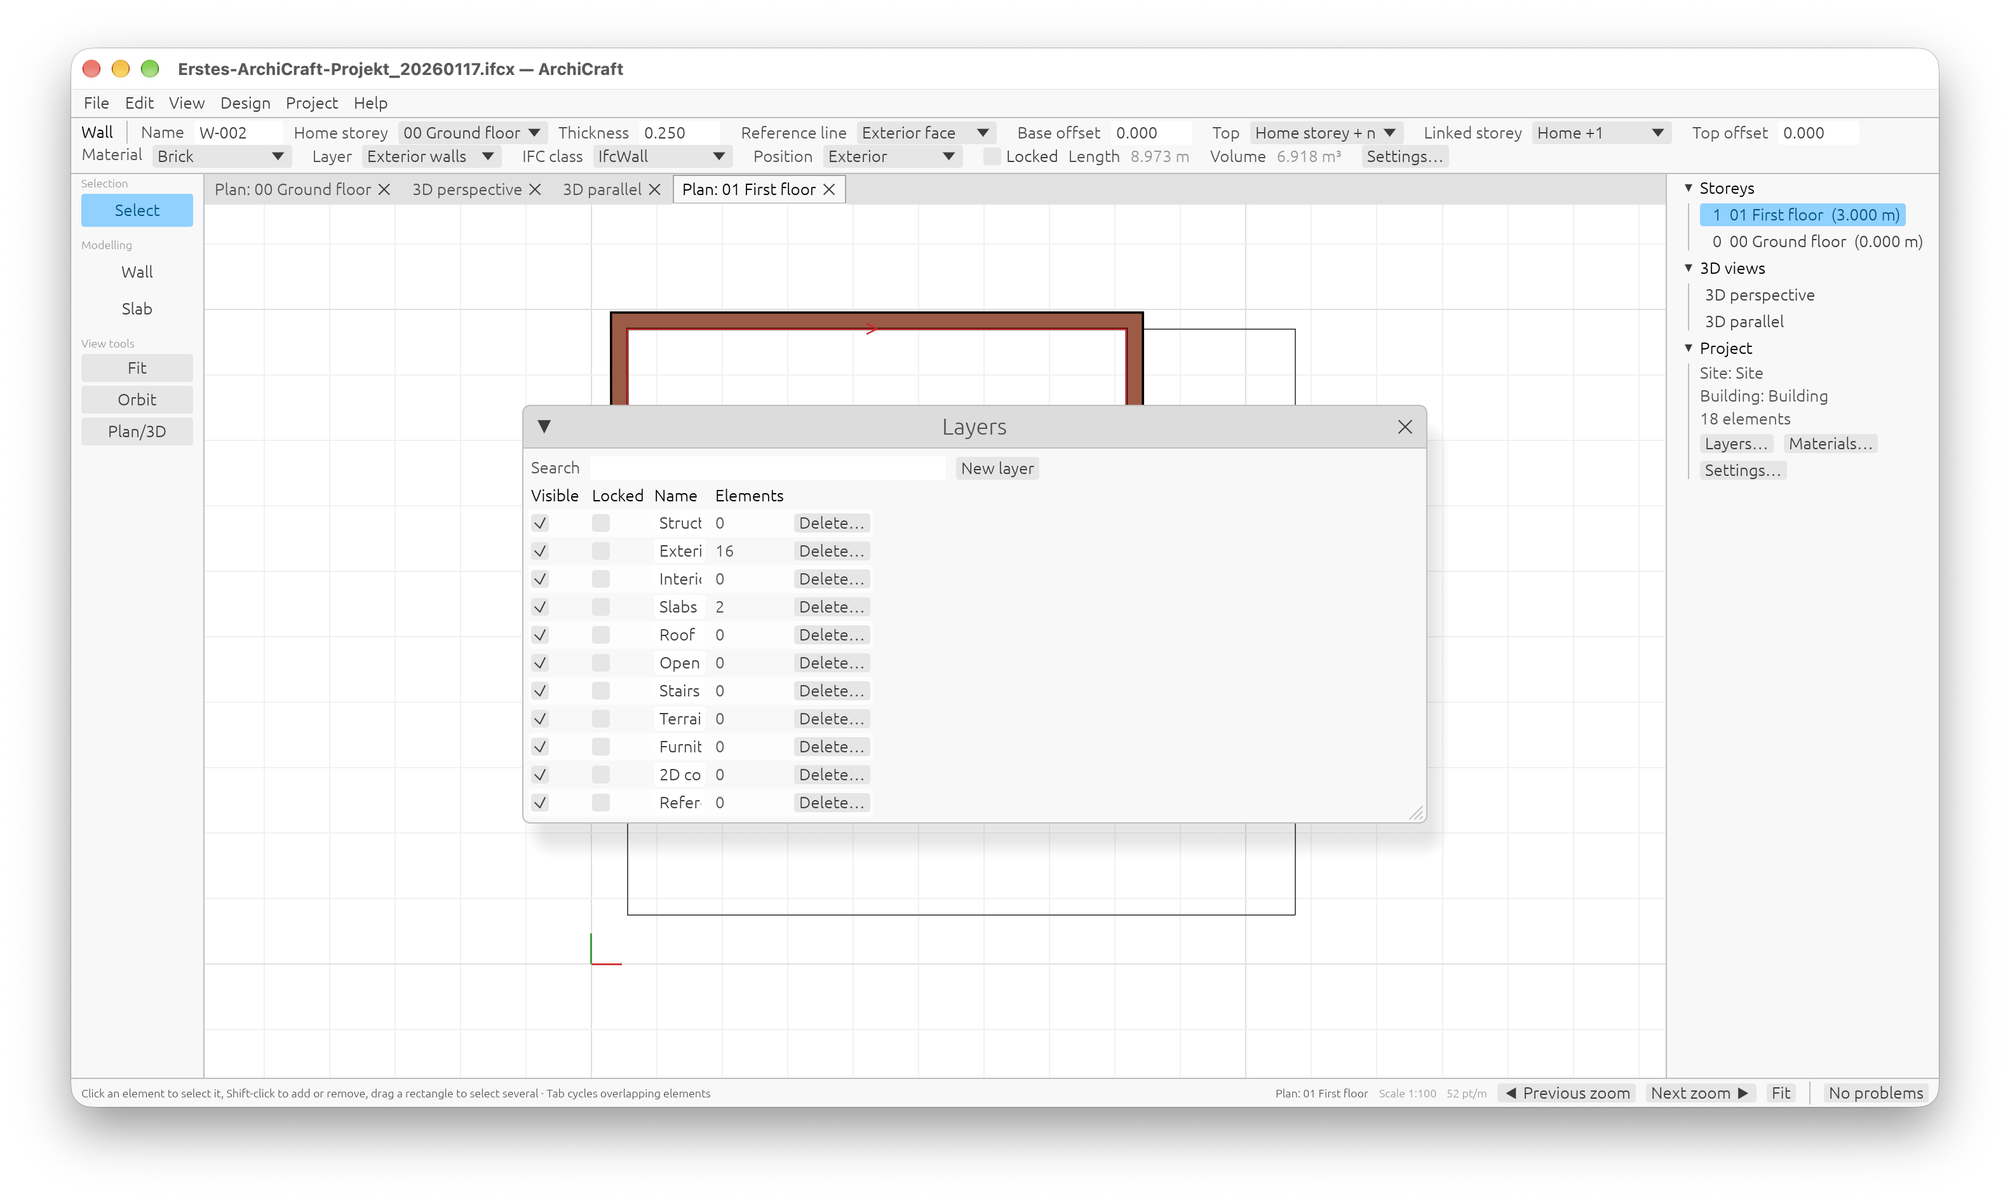Toggle the wall Locked checkbox
The width and height of the screenshot is (2010, 1201).
coord(992,156)
